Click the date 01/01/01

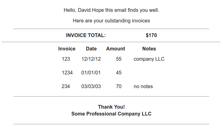tap(91, 73)
